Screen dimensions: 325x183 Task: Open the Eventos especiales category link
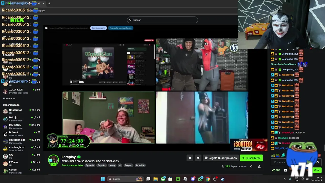tap(72, 165)
